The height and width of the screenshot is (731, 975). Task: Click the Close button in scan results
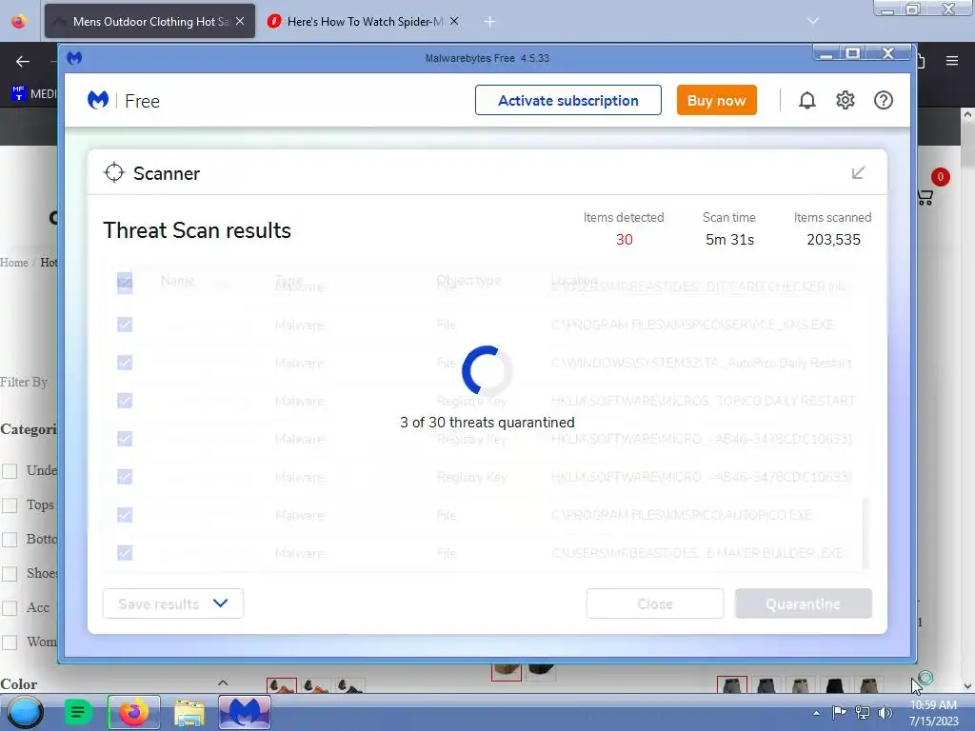655,603
